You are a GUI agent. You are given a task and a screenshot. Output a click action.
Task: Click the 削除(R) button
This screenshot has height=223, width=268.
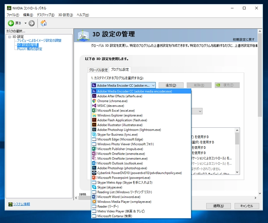[x=199, y=85]
